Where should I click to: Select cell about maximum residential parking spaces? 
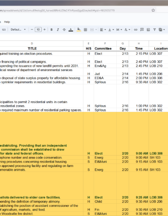pos(42,110)
